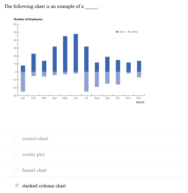Click the August losses bar segment

97,79
